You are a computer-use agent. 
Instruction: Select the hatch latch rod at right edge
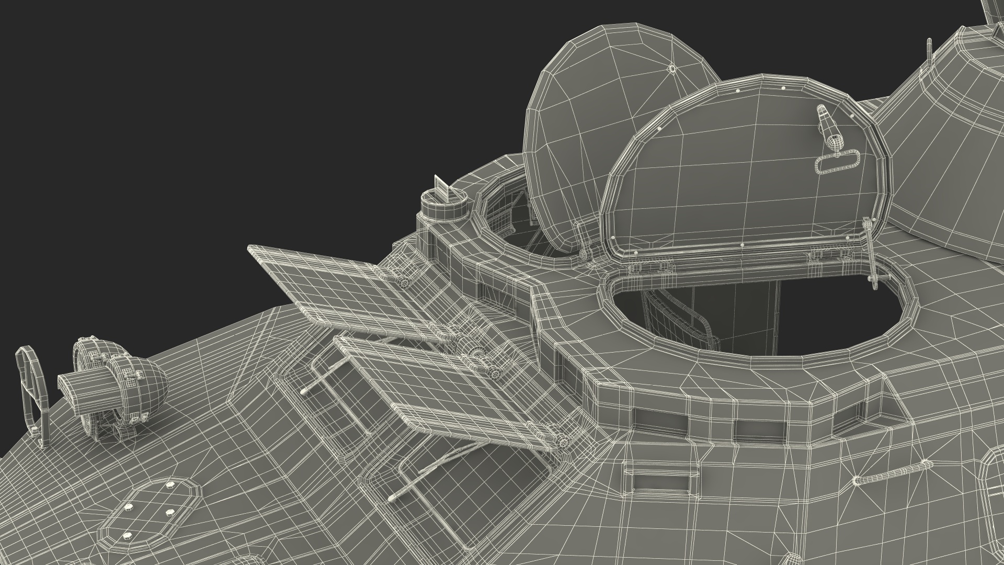[871, 252]
